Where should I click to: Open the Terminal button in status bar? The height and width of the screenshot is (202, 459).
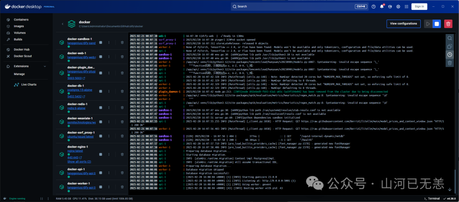tap(432, 199)
